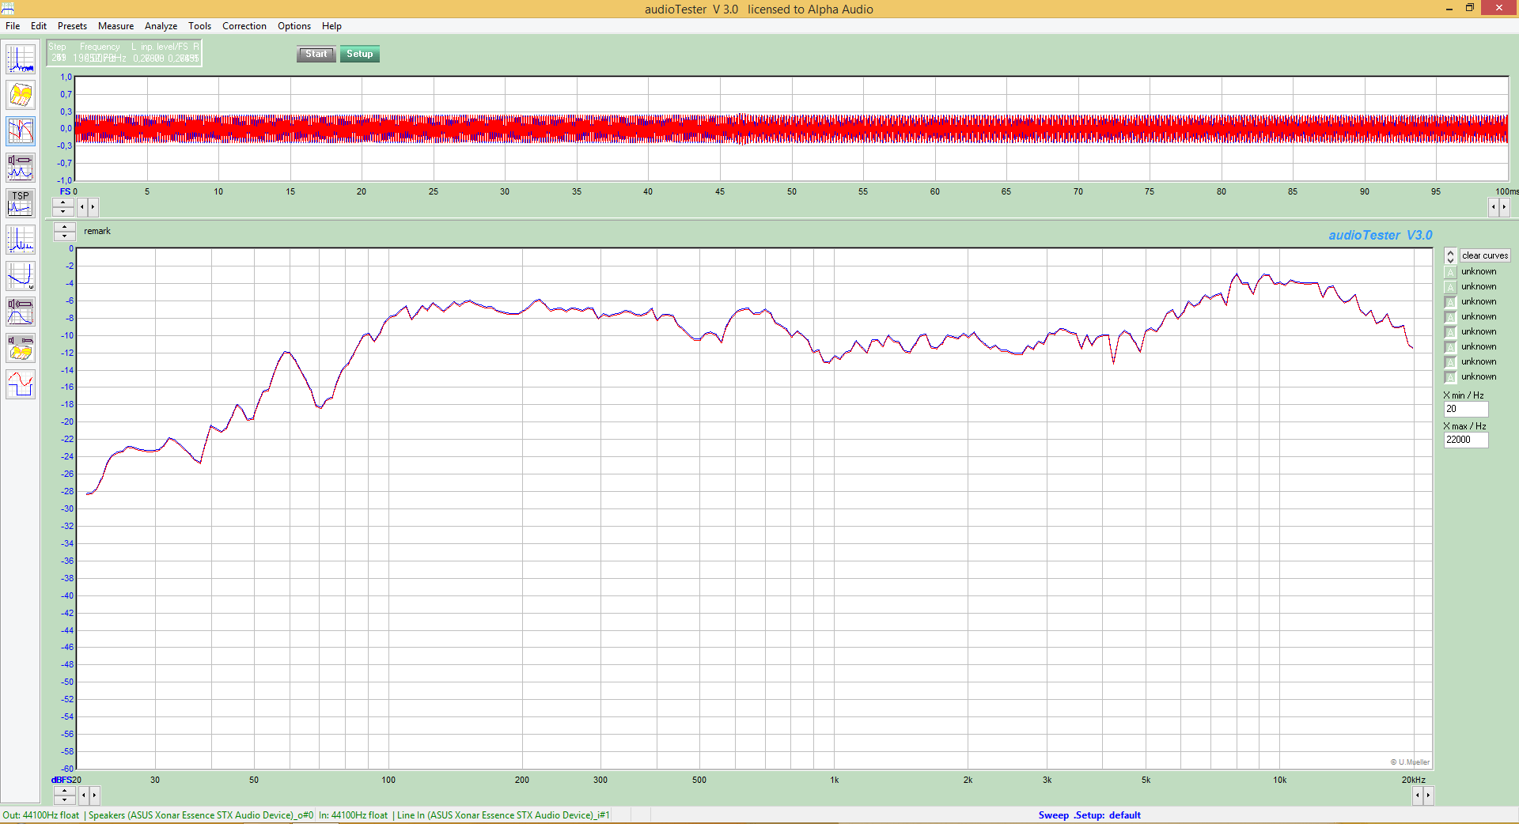
Task: Select the frequency sweep measurement icon
Action: pyautogui.click(x=21, y=131)
